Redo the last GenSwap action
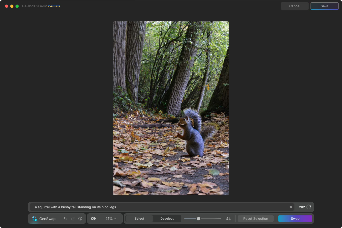Image resolution: width=342 pixels, height=228 pixels. 73,219
